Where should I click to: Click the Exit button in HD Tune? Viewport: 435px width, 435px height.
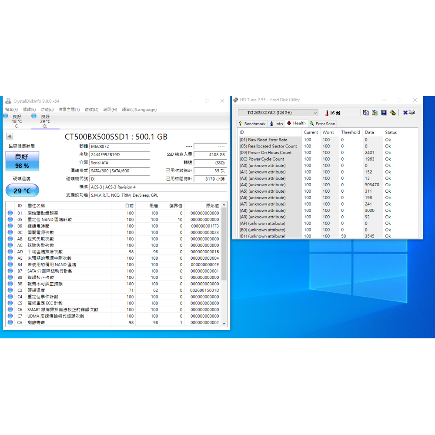(x=409, y=113)
